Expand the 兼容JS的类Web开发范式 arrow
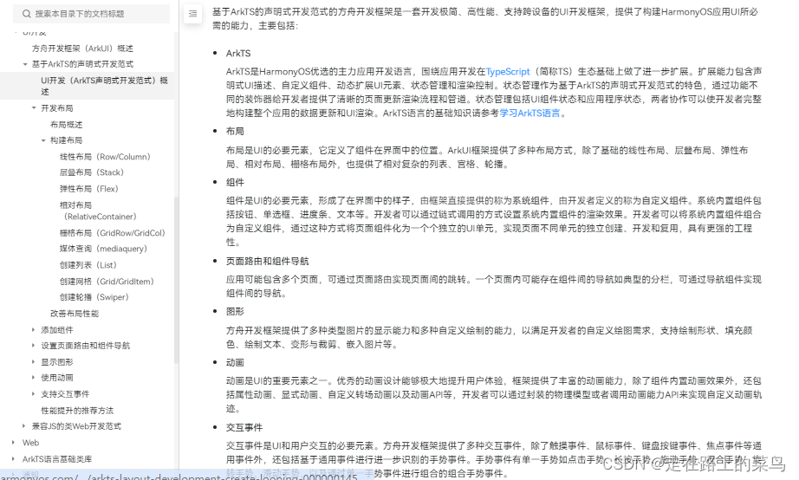The height and width of the screenshot is (480, 799). pyautogui.click(x=25, y=426)
